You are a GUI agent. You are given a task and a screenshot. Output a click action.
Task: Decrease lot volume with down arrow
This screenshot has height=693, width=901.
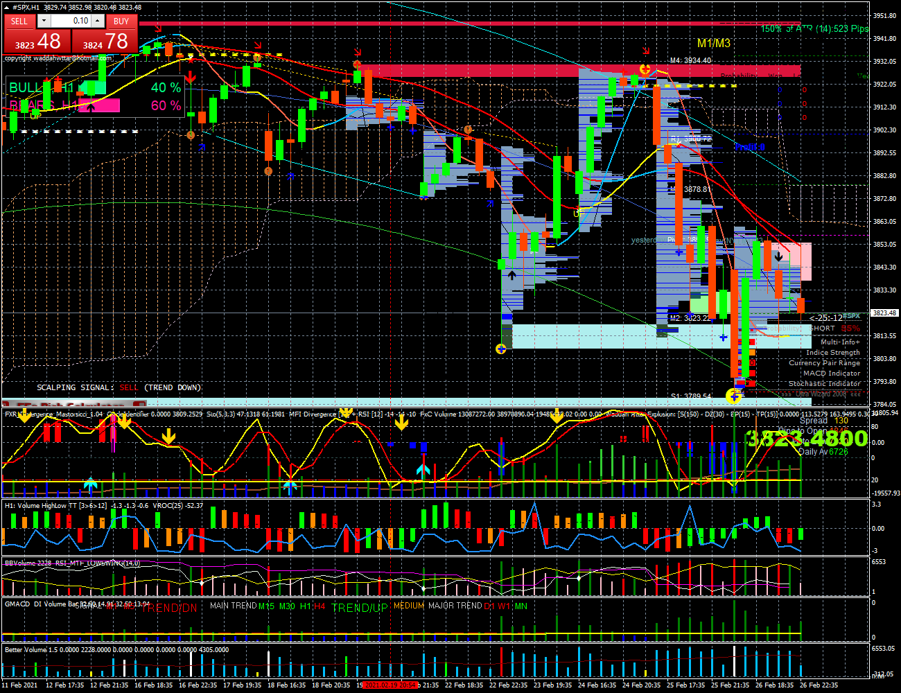pyautogui.click(x=44, y=21)
